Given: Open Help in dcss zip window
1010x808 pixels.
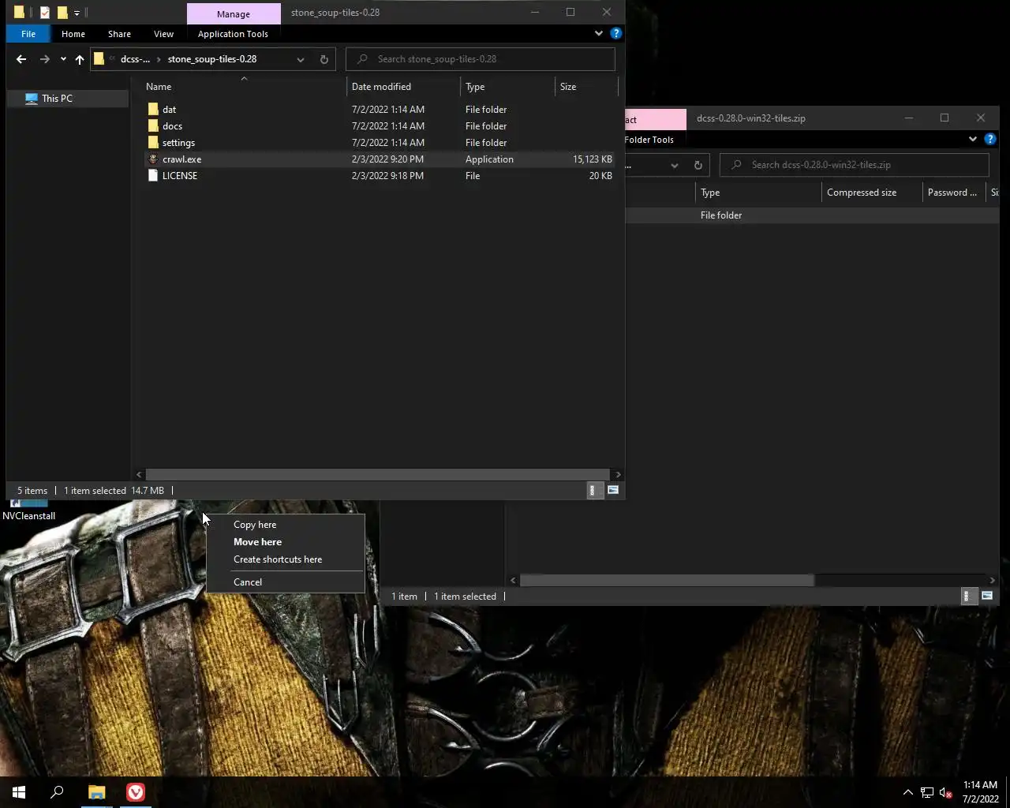Looking at the screenshot, I should tap(990, 139).
